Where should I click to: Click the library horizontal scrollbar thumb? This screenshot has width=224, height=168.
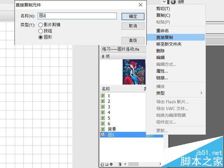click(x=134, y=164)
